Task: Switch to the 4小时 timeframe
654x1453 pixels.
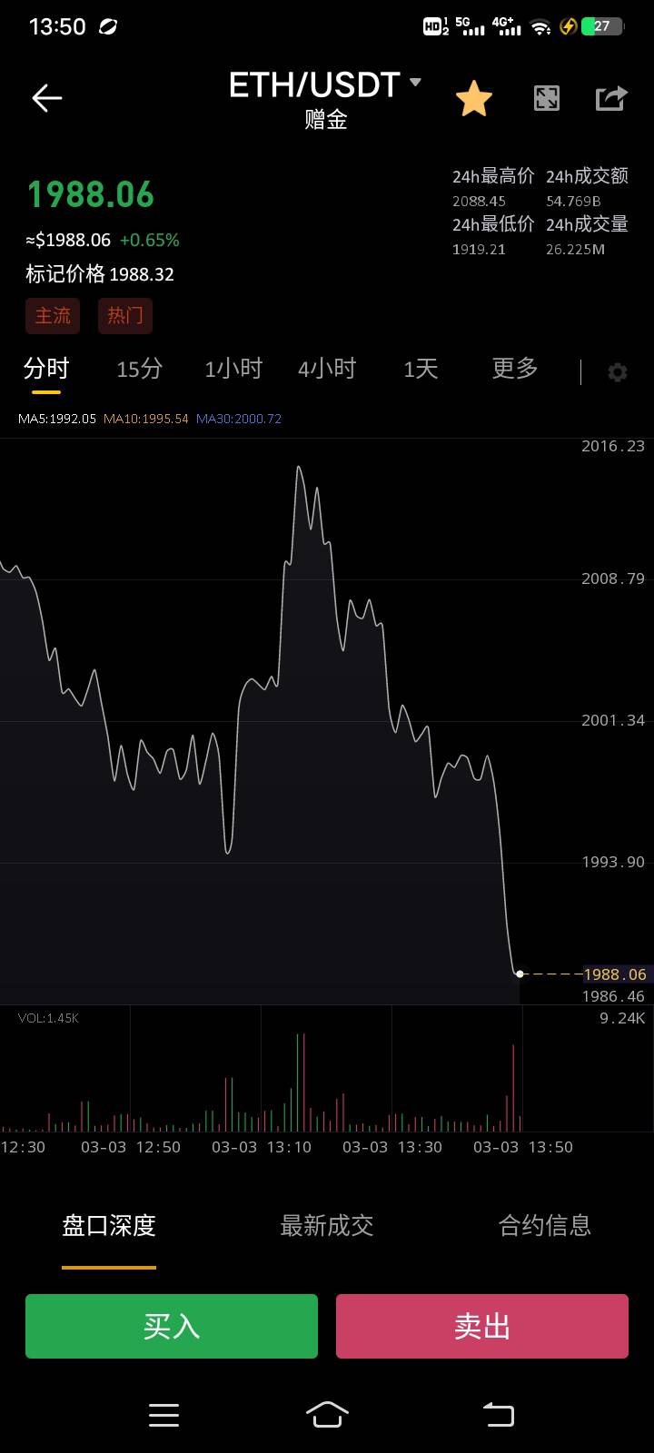Action: click(327, 369)
